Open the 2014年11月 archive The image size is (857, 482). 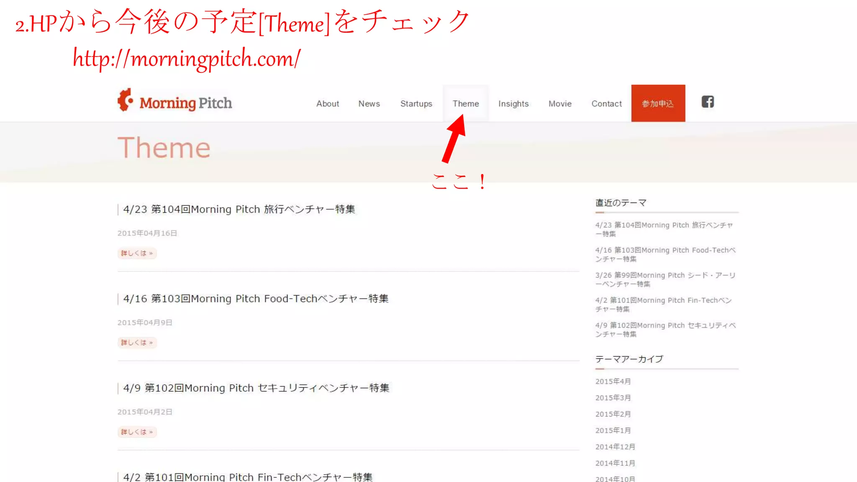coord(615,463)
